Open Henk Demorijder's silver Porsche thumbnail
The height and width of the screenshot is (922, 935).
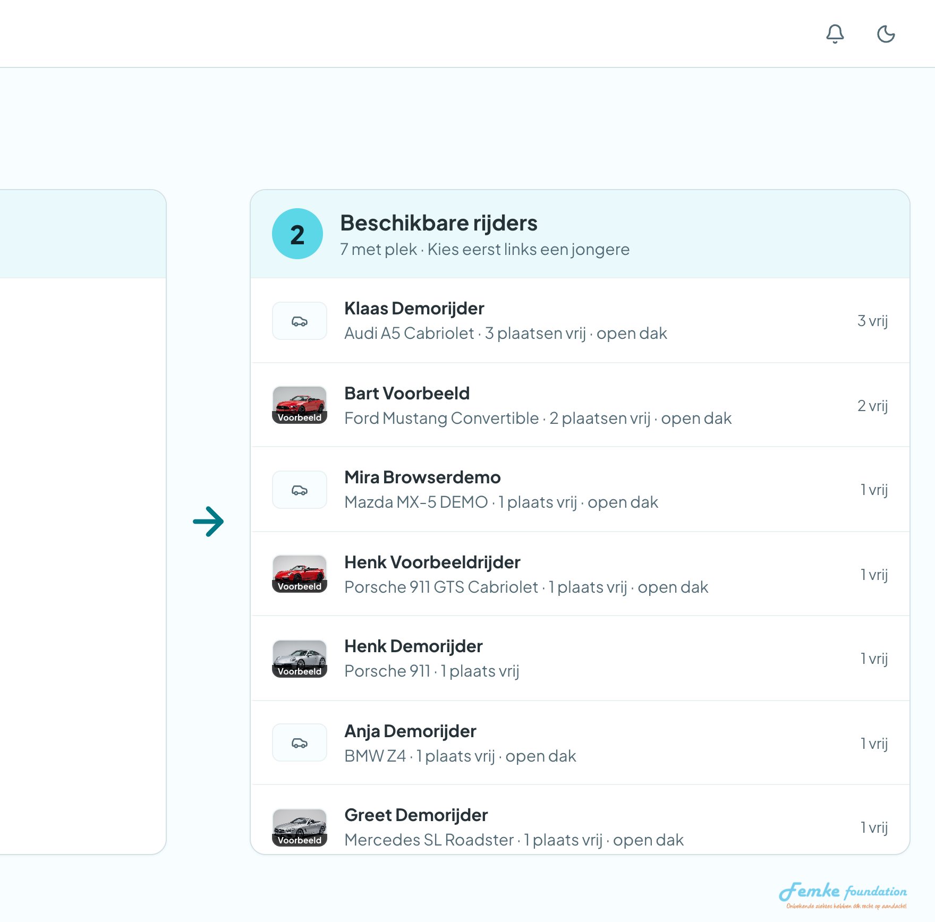pyautogui.click(x=300, y=659)
